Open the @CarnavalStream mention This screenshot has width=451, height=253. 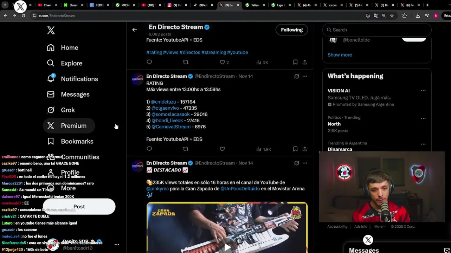pyautogui.click(x=171, y=127)
